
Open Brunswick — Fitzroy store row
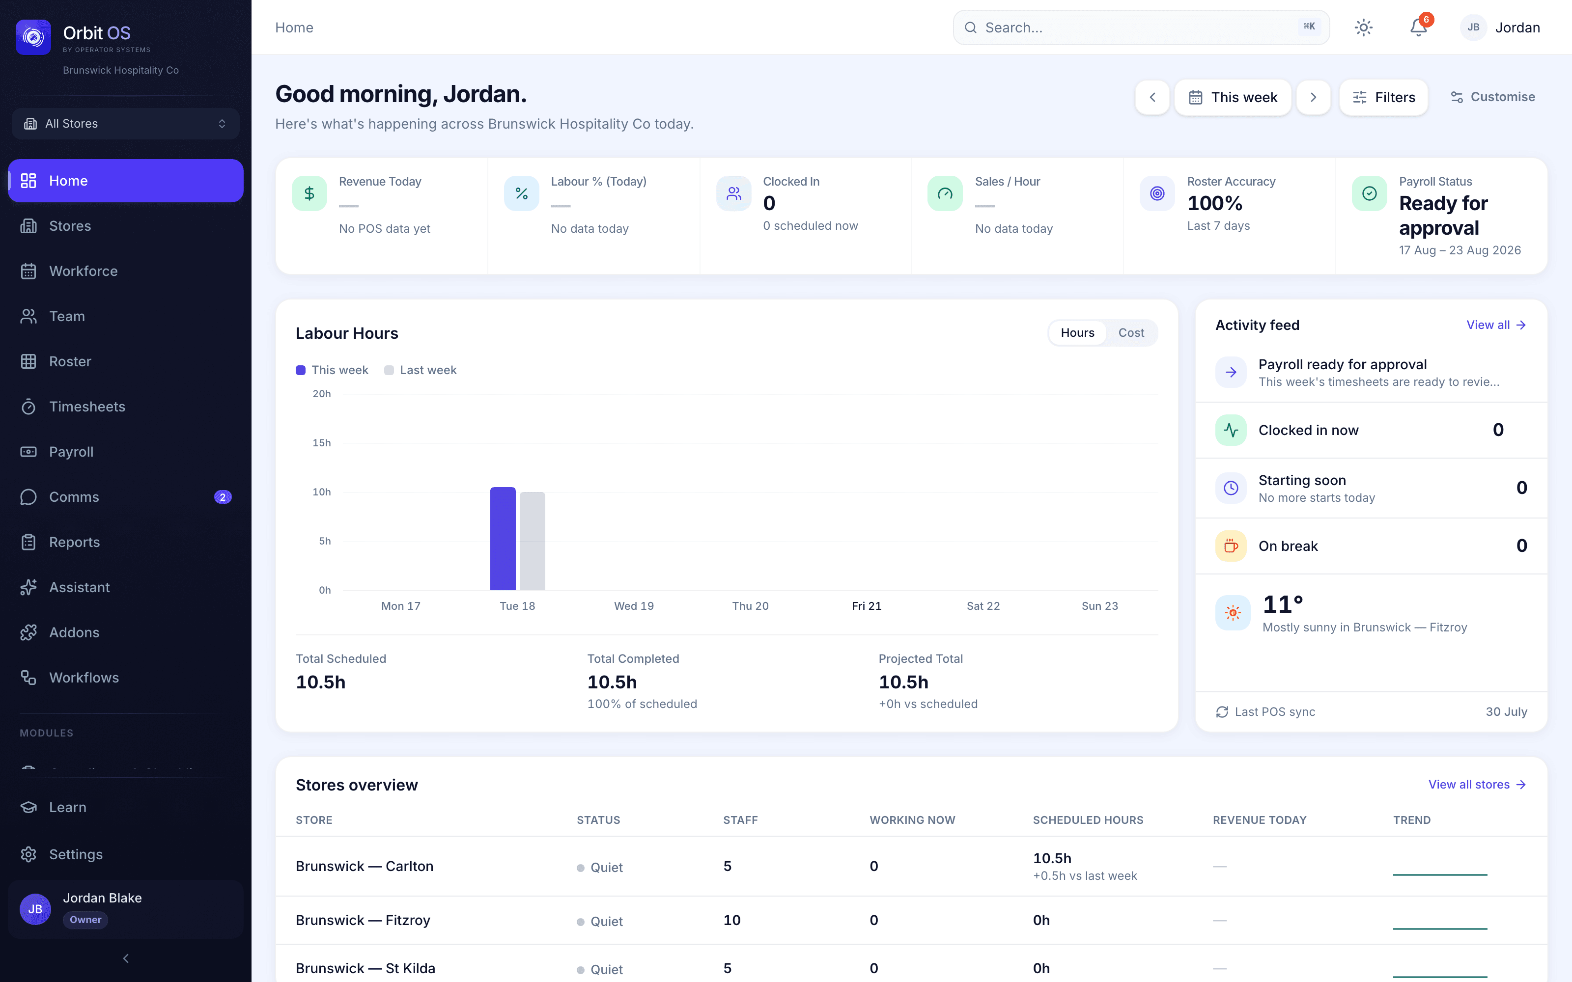tap(911, 920)
